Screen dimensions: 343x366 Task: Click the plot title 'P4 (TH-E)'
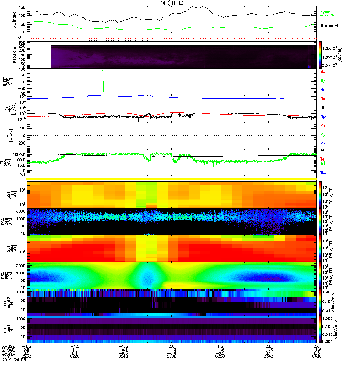171,3
